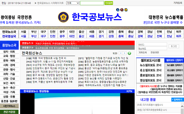Screen dimensions: 184x114
Task: Click the green 기사검색 button
Action: pos(109,3)
